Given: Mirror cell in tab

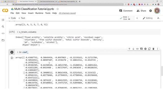Looking at the screenshot, I should pos(150,49).
